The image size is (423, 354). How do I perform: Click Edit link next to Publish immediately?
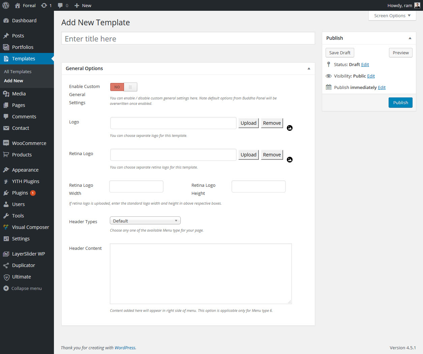pyautogui.click(x=382, y=87)
